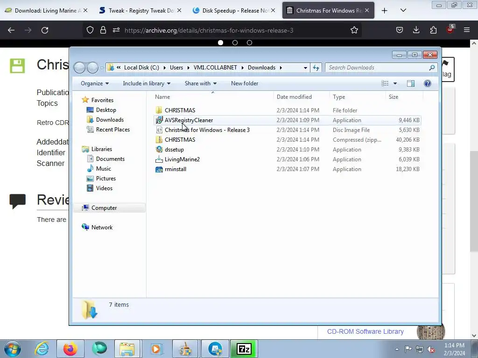
Task: Save page to Pocket
Action: coord(400,30)
